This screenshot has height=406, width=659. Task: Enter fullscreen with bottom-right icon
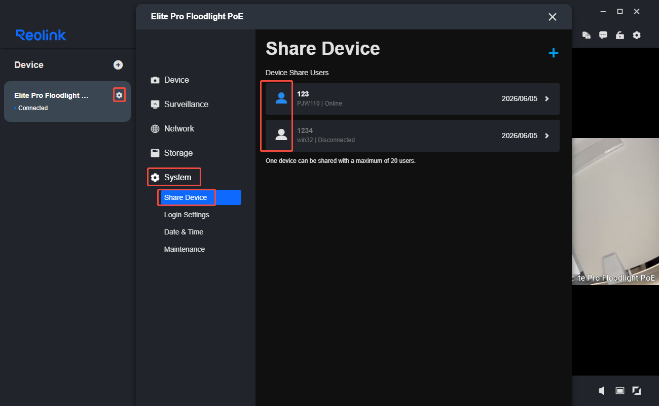[x=637, y=390]
